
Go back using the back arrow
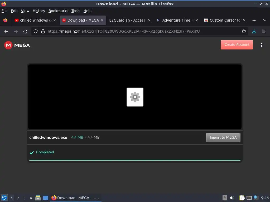coord(6,32)
